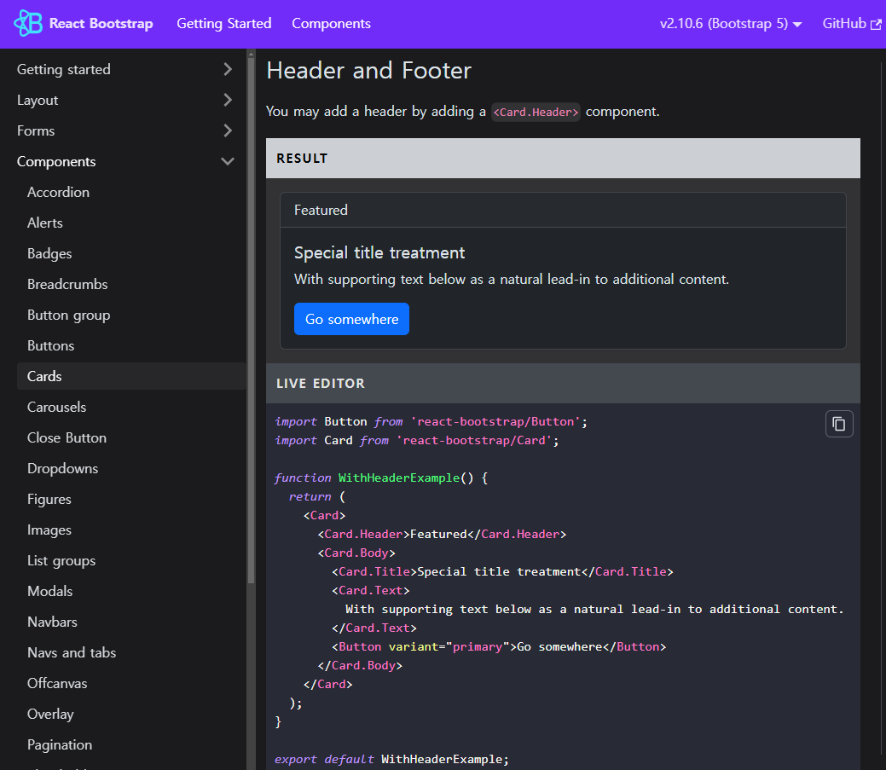
Task: Open Dropdowns docs in the sidebar
Action: 62,468
